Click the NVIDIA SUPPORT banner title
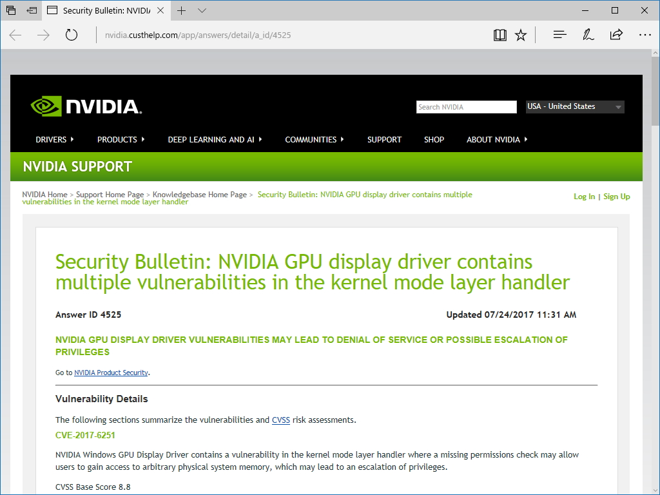Screen dimensions: 660x495 point(77,167)
